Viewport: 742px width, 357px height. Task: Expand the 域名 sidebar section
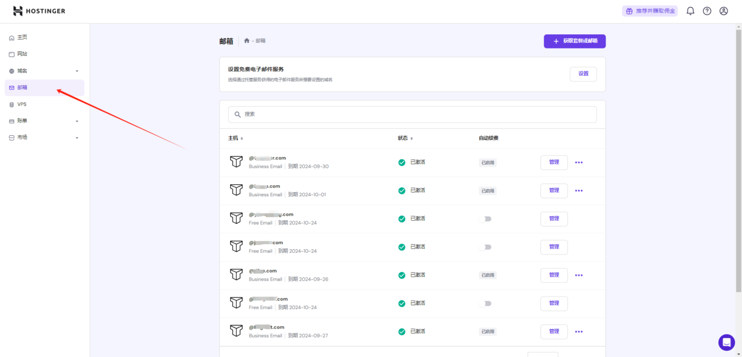pos(78,70)
